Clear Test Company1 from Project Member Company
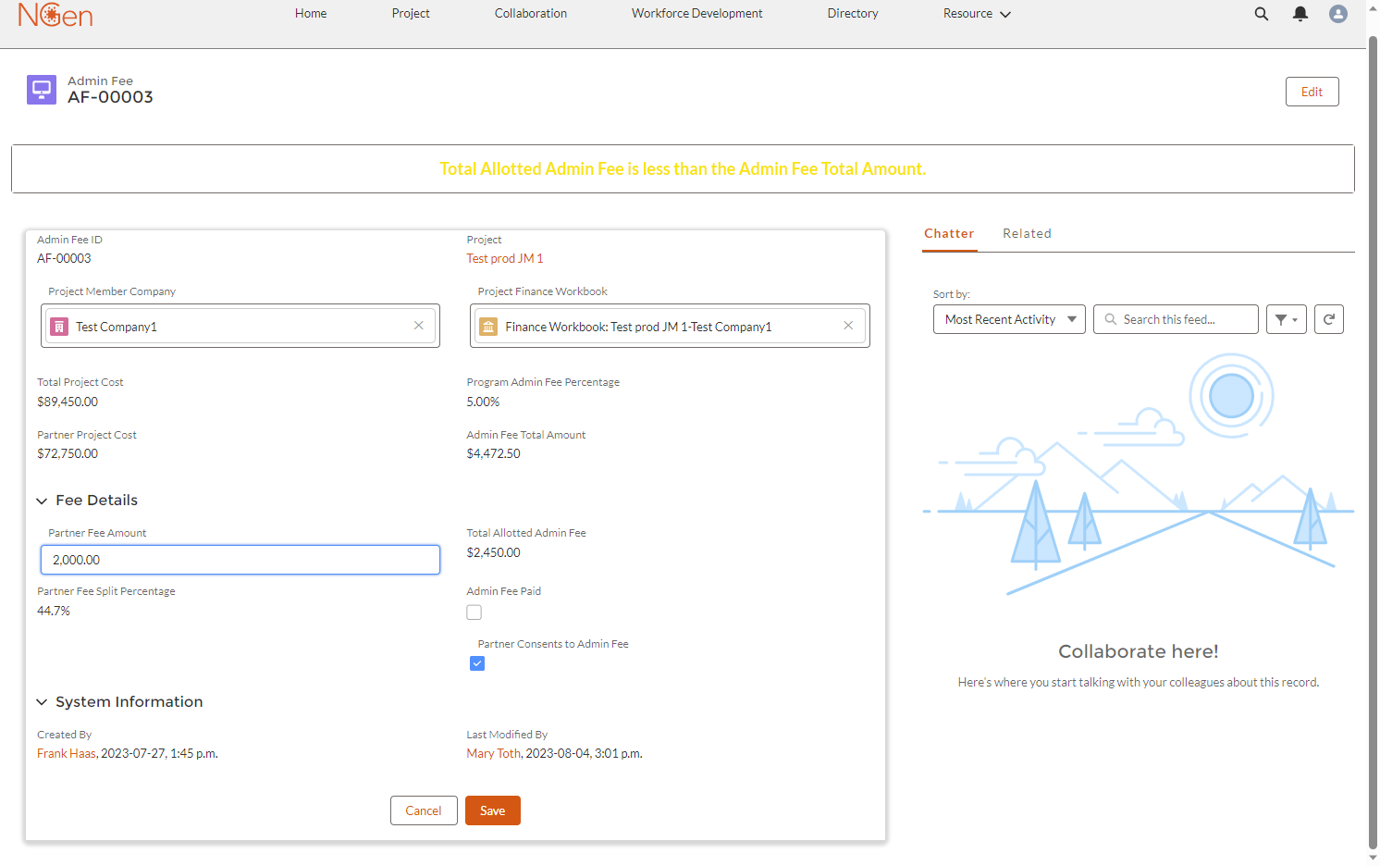The image size is (1380, 866). [x=419, y=326]
